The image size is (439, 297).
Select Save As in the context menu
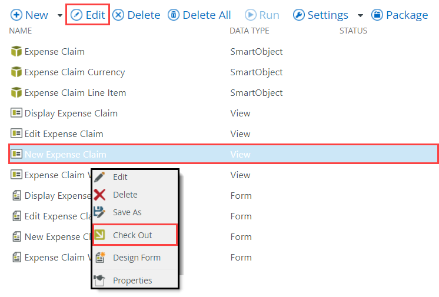point(127,212)
